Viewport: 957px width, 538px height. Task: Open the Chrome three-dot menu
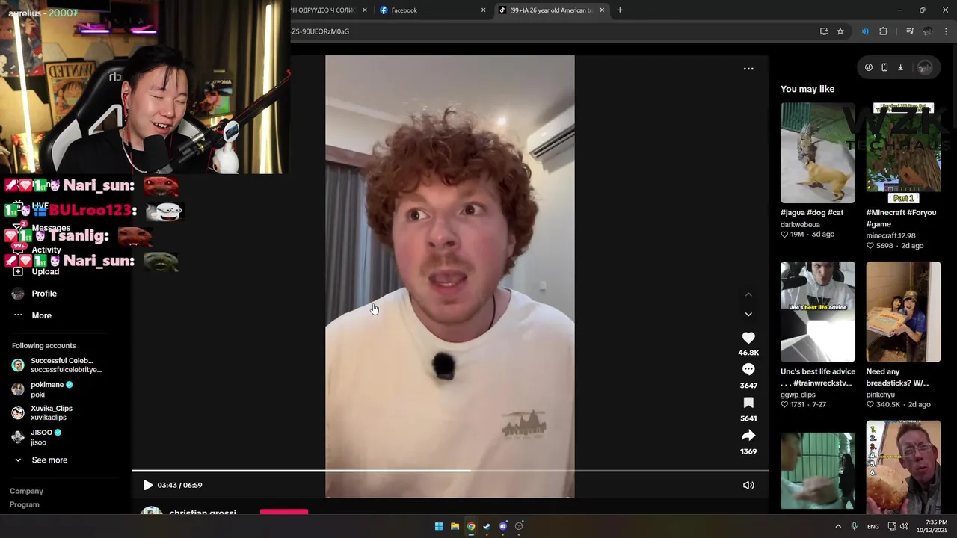click(x=946, y=31)
